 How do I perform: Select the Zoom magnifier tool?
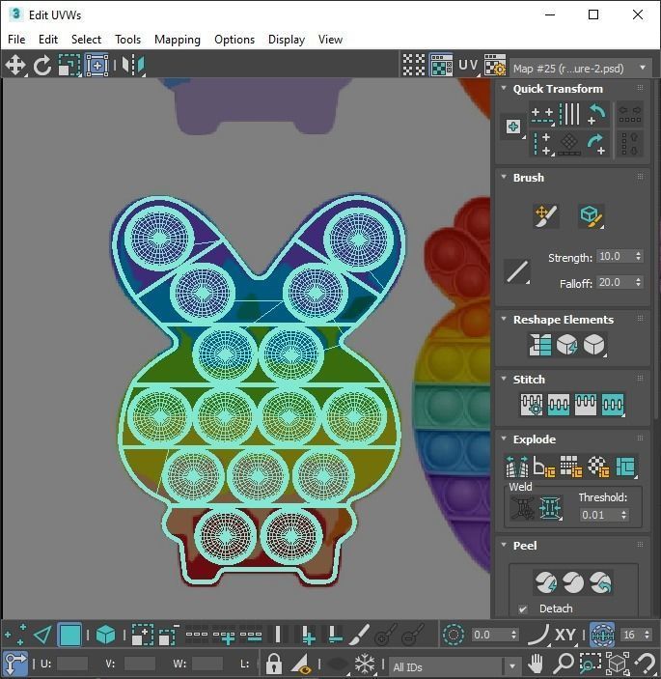pyautogui.click(x=563, y=663)
